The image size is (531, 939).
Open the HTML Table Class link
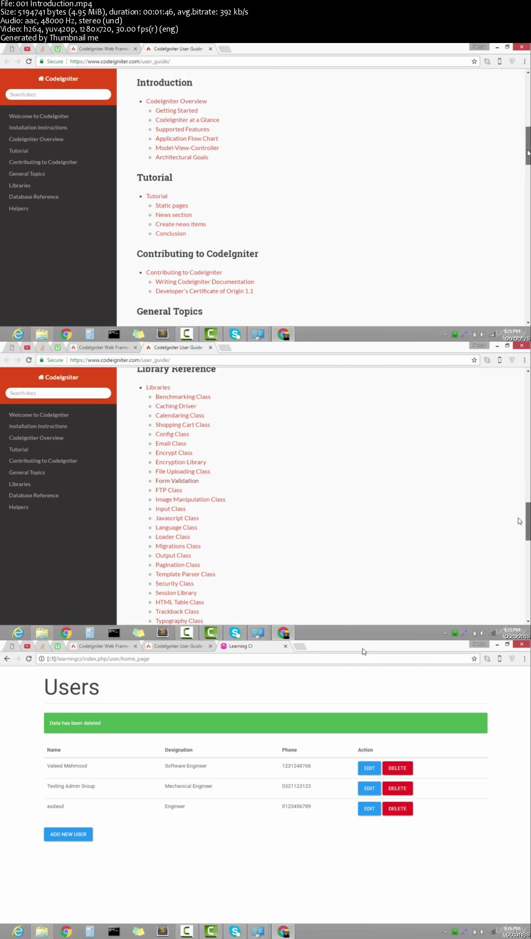pyautogui.click(x=179, y=602)
